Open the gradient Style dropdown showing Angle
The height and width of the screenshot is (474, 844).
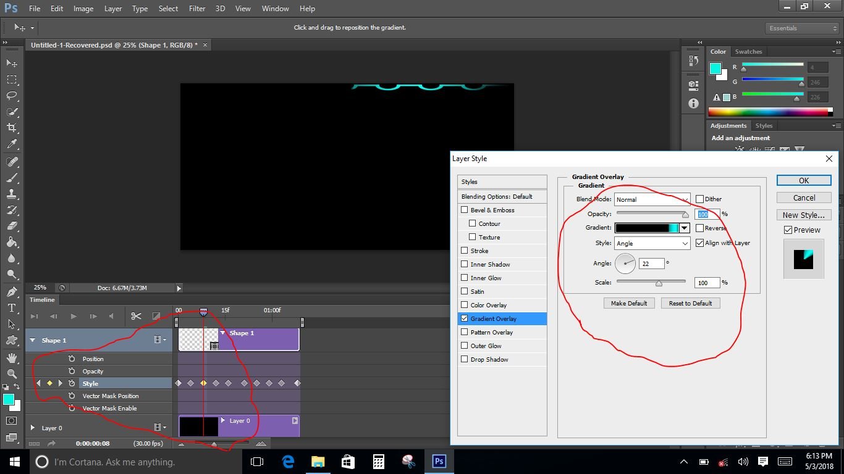pyautogui.click(x=652, y=243)
